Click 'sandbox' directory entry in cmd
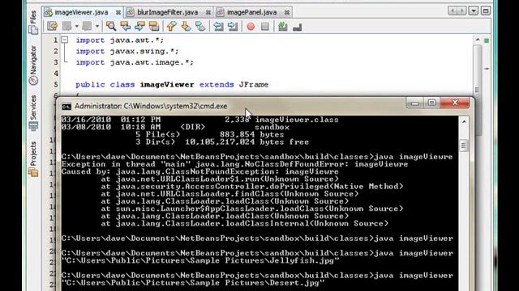The image size is (519, 291). tap(272, 128)
